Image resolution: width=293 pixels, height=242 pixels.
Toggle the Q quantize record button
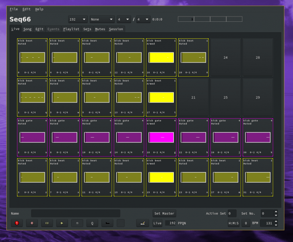(x=92, y=223)
